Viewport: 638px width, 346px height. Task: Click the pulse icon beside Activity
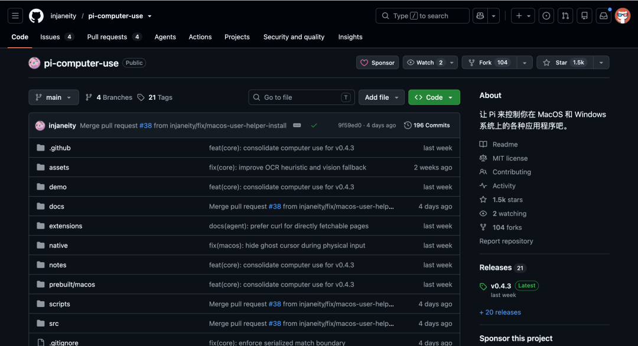pos(483,186)
